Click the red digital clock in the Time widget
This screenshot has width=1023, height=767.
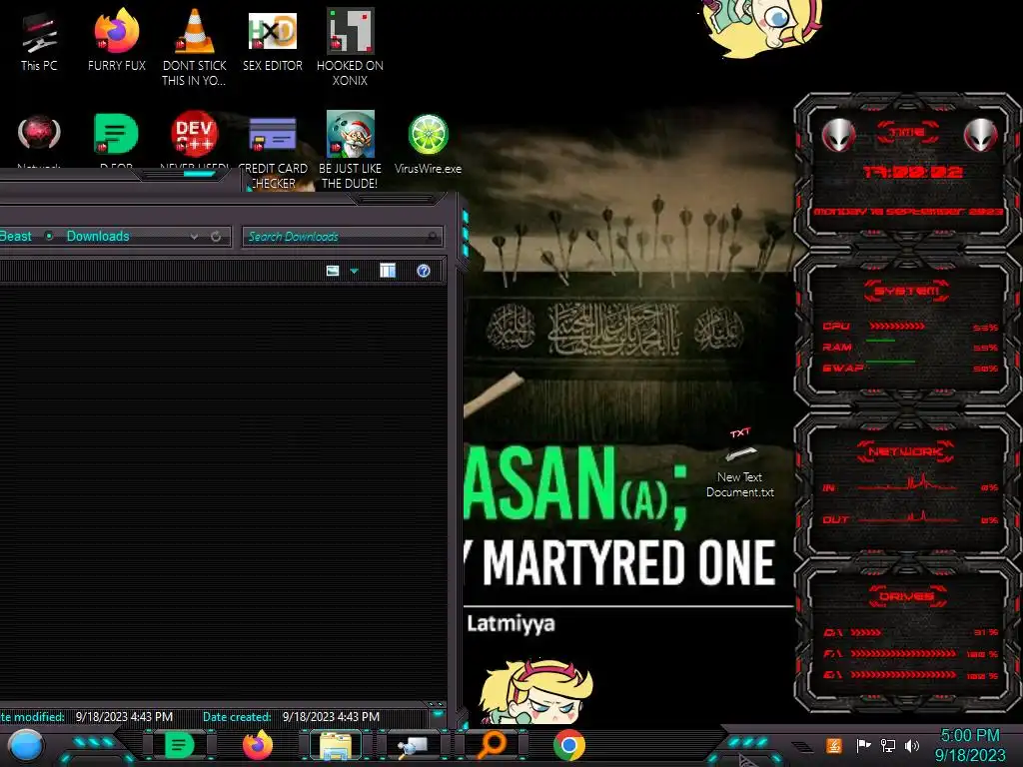[913, 172]
